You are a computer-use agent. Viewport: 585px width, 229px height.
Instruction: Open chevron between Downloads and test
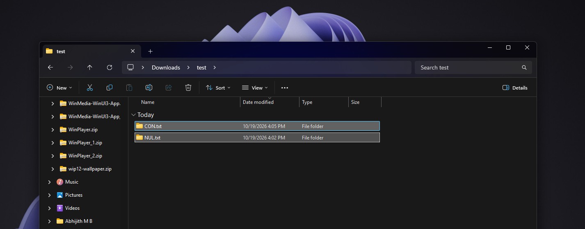(x=188, y=67)
